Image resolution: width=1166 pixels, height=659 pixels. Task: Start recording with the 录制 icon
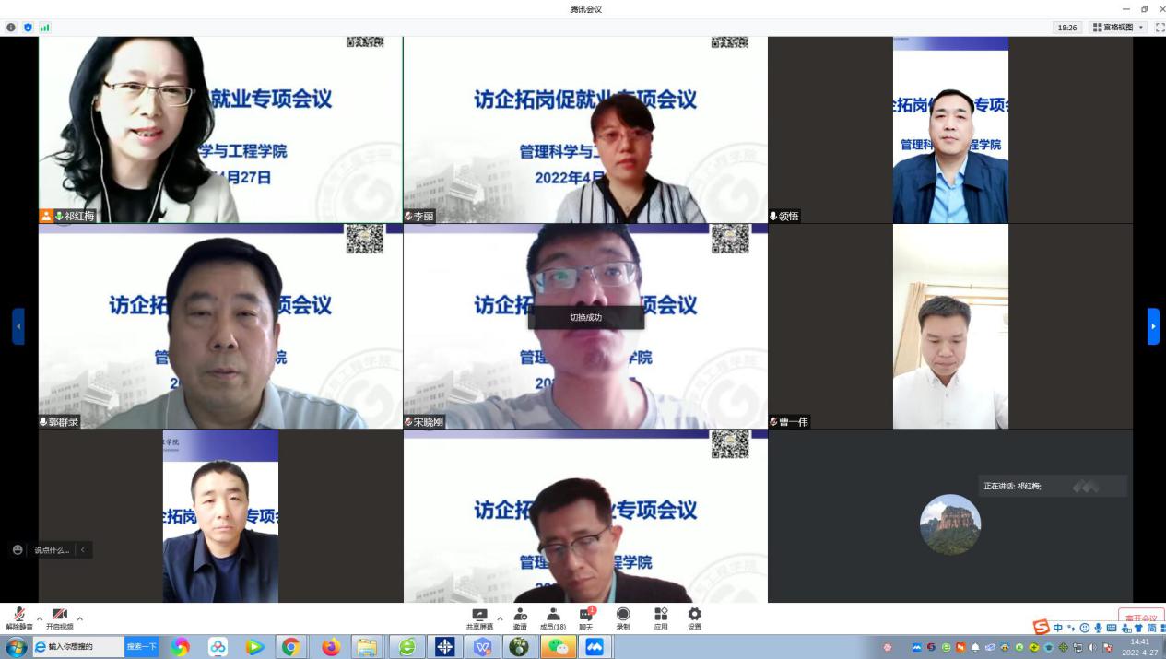623,616
